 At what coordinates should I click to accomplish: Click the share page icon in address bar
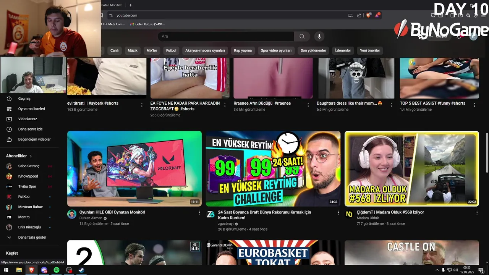pyautogui.click(x=359, y=15)
